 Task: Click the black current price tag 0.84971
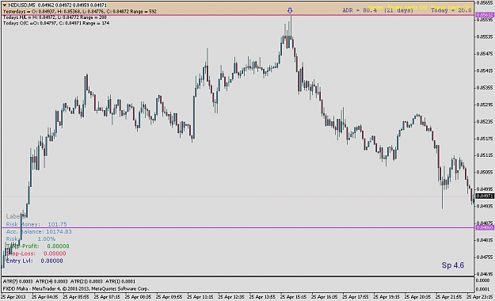tap(485, 196)
